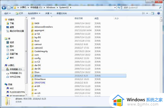Click the file list vertical scrollbar thumb
Viewport: 164px width, 108px height.
pyautogui.click(x=161, y=20)
